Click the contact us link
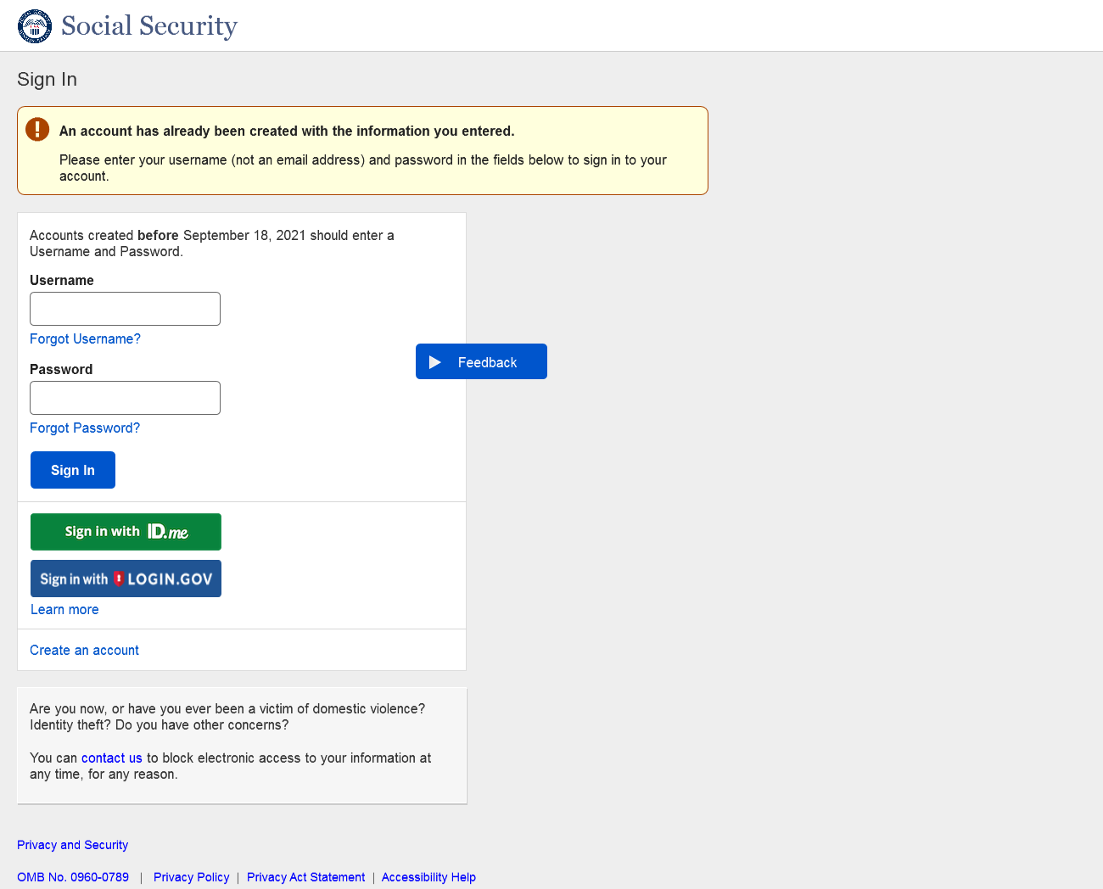Image resolution: width=1103 pixels, height=889 pixels. (x=112, y=758)
